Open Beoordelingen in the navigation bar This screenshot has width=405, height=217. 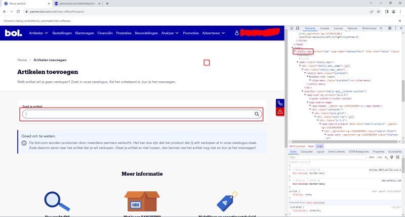tap(146, 33)
